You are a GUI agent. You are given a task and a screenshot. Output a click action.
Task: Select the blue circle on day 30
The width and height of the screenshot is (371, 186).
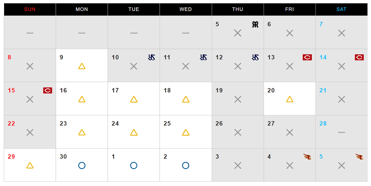click(x=82, y=165)
